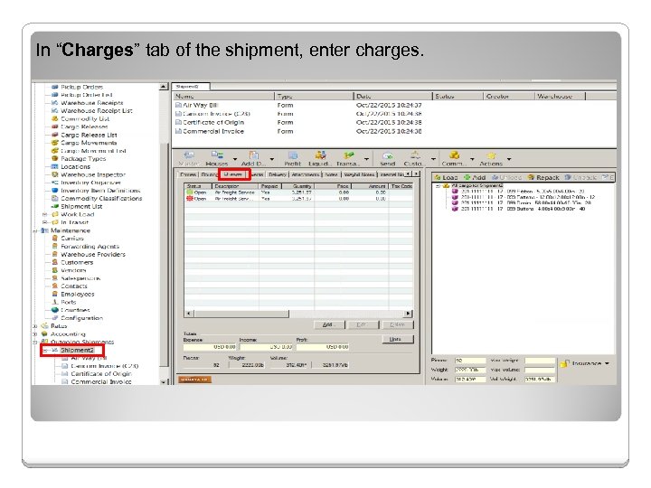This screenshot has height=488, width=651.
Task: Select Shipment2 in the Outgoing Shipments tree
Action: [77, 351]
